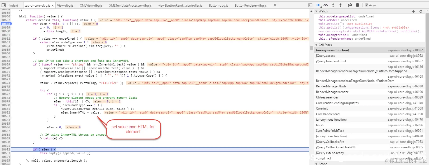Set a breakpoint on line 10682

6,112
